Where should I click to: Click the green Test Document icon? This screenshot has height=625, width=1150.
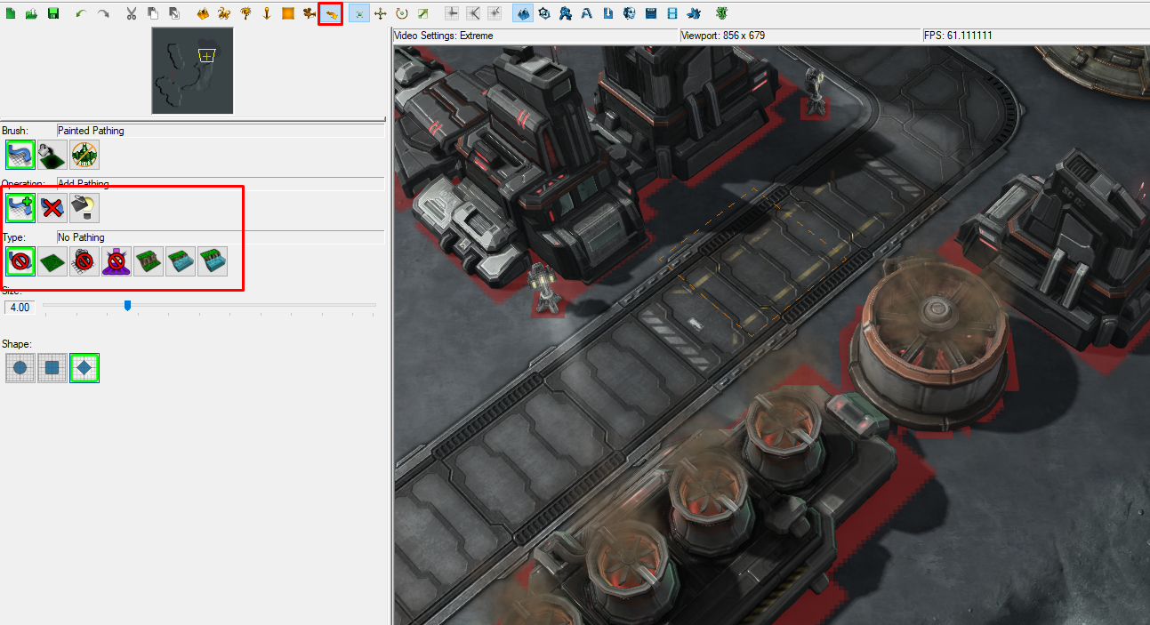pyautogui.click(x=721, y=13)
